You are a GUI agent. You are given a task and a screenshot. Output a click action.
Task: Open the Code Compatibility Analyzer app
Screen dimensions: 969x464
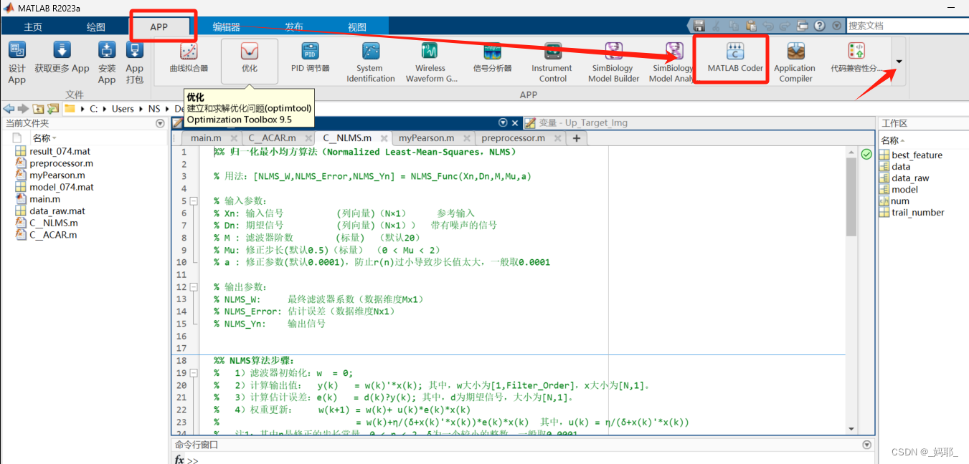tap(855, 58)
